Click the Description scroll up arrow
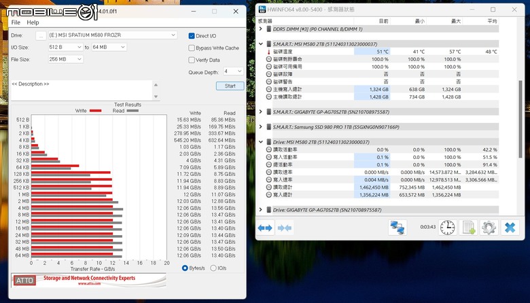The image size is (530, 303). point(156,85)
